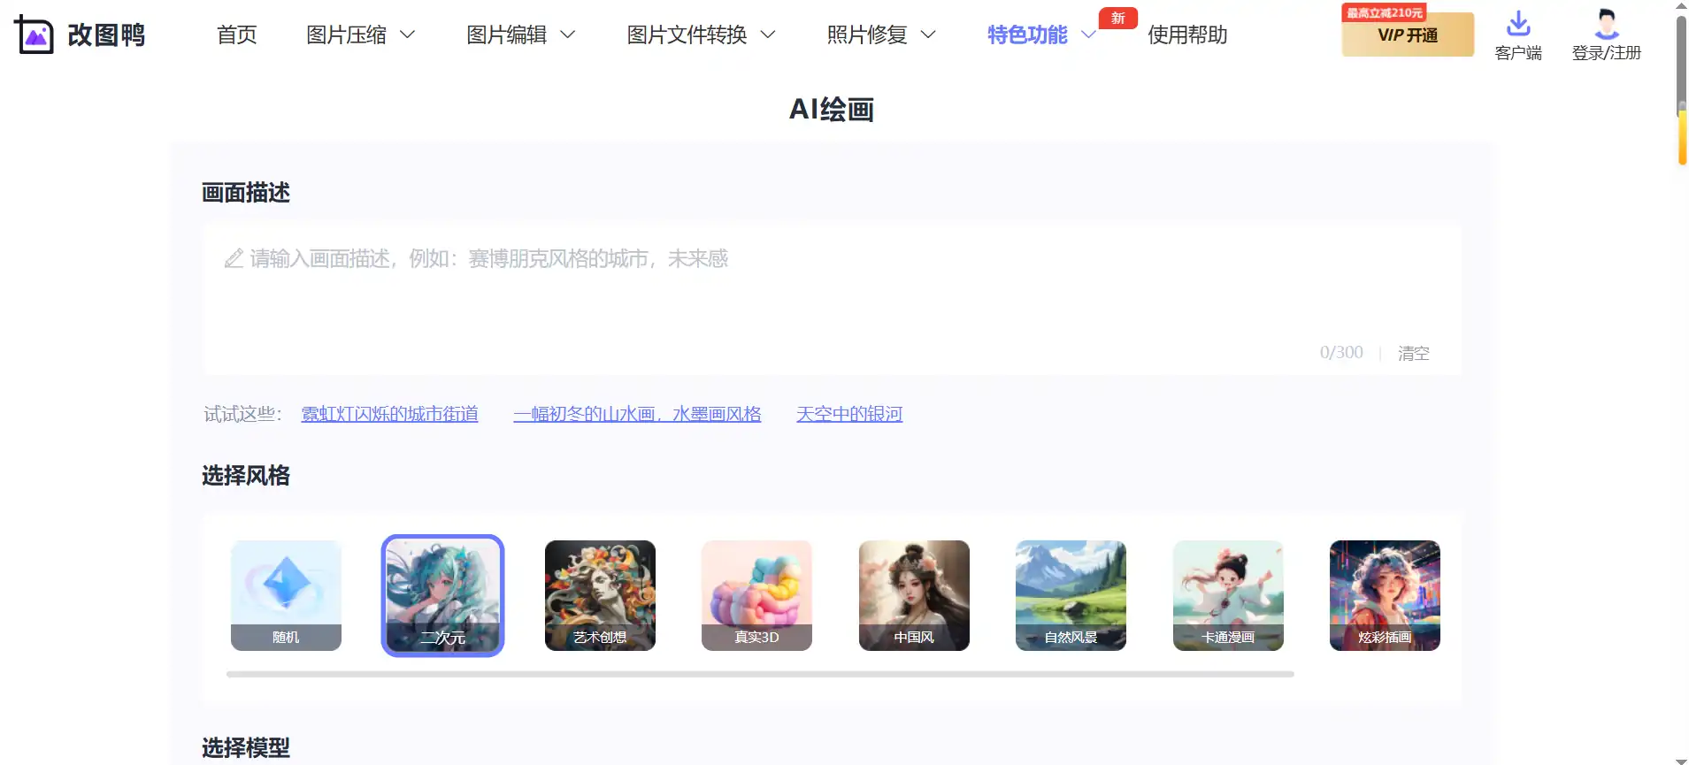1689x765 pixels.
Task: Open 使用帮助 page
Action: pyautogui.click(x=1187, y=34)
